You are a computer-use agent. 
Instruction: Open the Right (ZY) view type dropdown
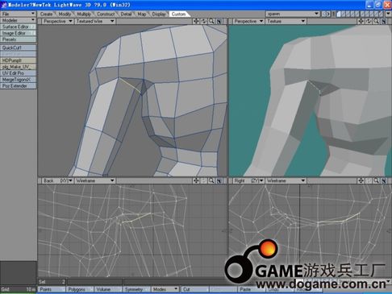(x=248, y=180)
